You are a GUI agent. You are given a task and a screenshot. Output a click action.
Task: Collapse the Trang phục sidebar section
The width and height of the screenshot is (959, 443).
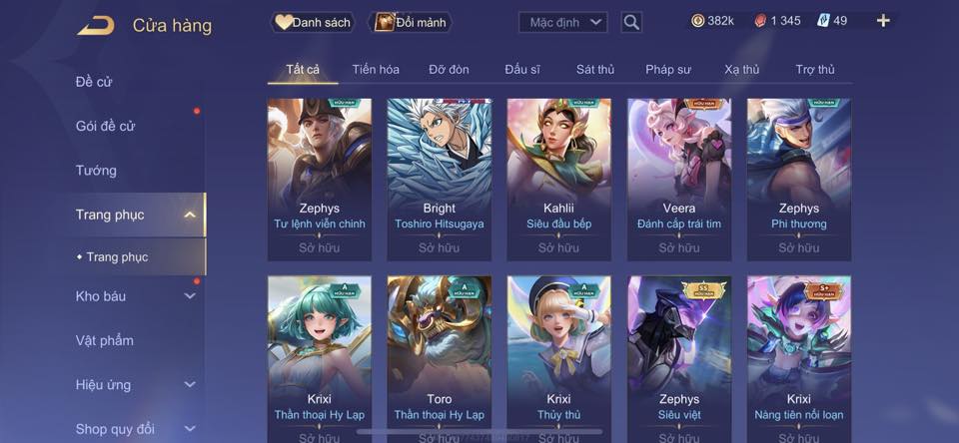(x=190, y=215)
